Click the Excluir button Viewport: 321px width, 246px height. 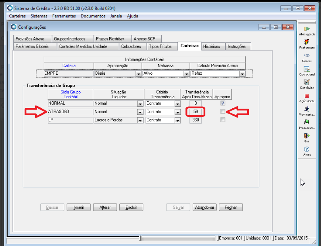pos(131,207)
